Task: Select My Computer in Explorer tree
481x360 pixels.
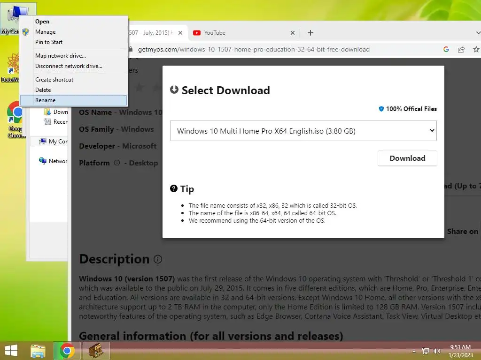Action: (53, 142)
